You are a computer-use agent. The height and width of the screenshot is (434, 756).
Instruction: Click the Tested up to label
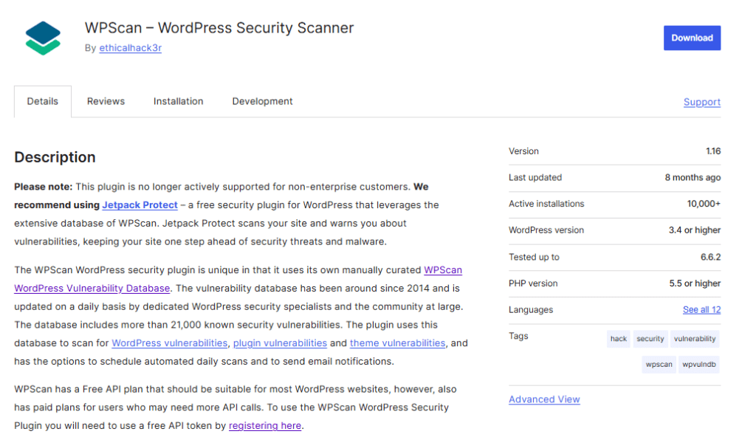534,257
